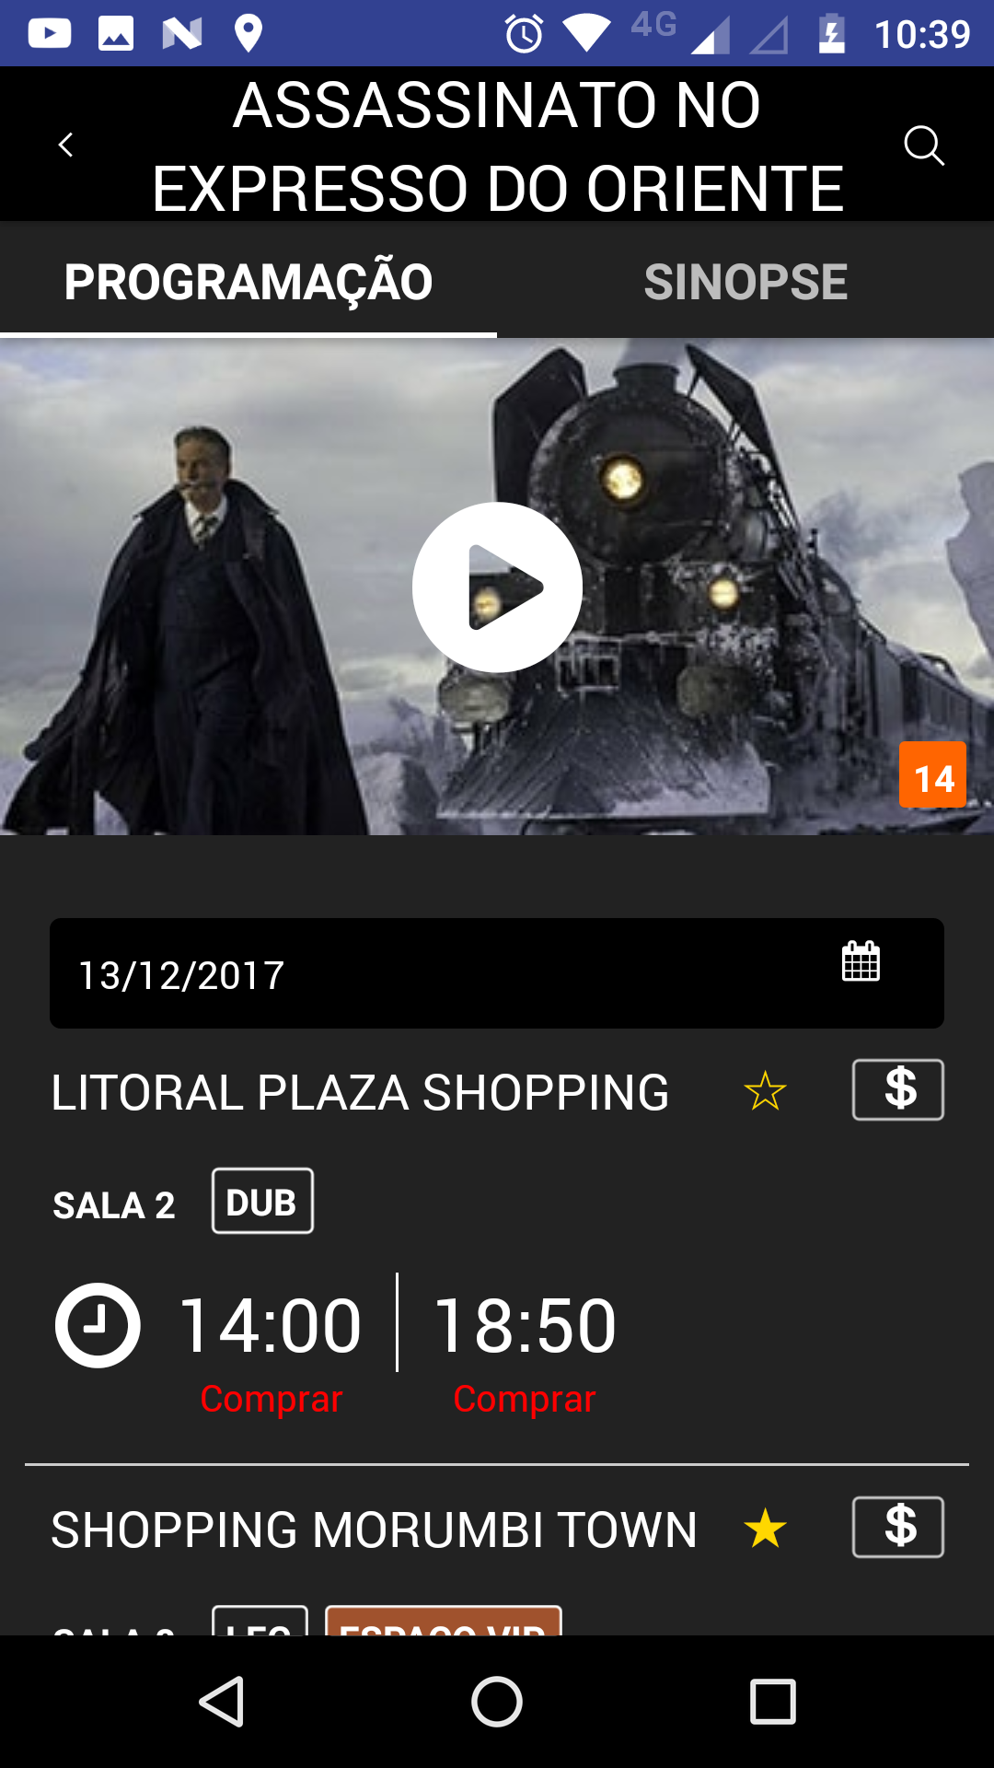The width and height of the screenshot is (994, 1768).
Task: Tap the DUB language badge
Action: click(x=262, y=1201)
